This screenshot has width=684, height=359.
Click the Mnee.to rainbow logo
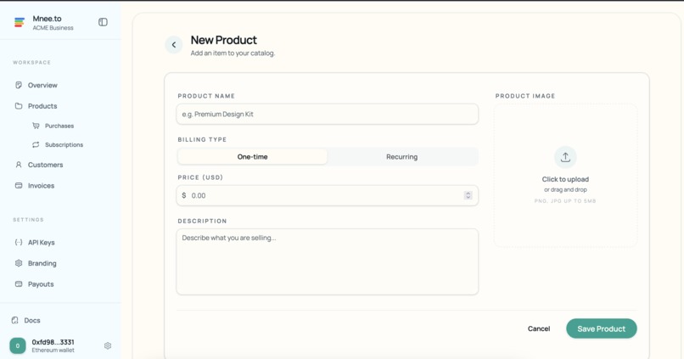point(20,22)
